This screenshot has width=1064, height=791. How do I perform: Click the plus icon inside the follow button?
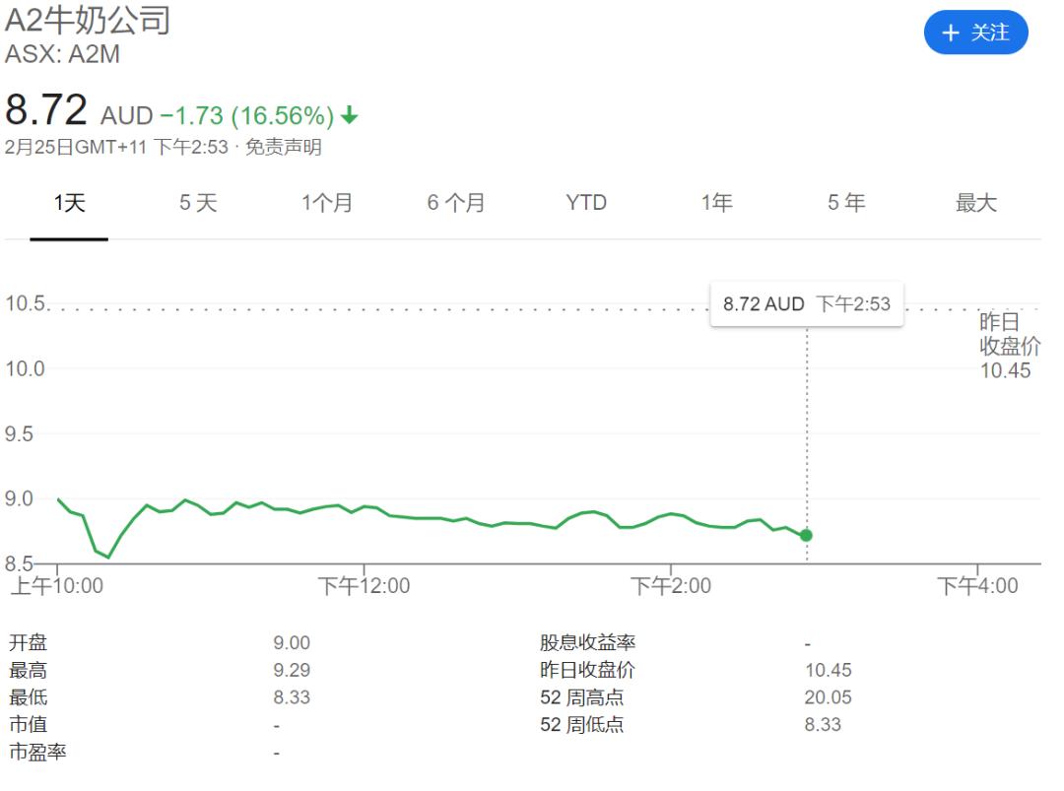click(950, 33)
